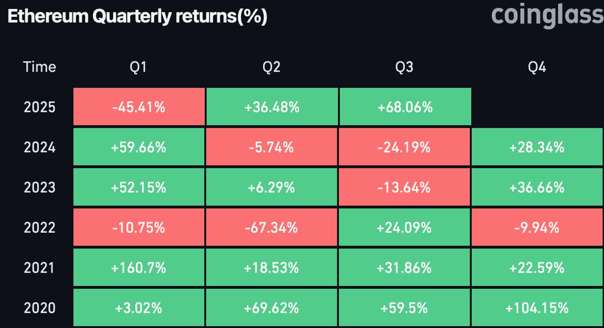
Task: Click the Ethereum Quarterly returns title
Action: 138,17
